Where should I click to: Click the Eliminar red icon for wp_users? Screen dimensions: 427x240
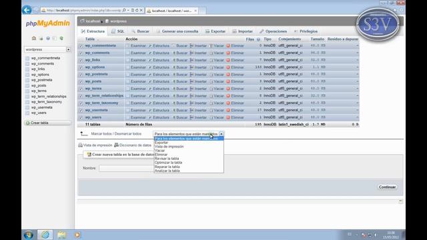tap(228, 117)
